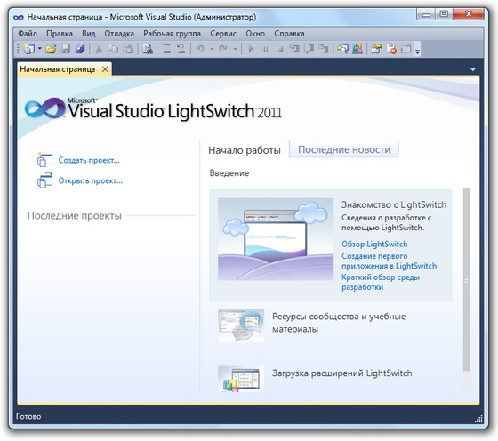
Task: Click the Paste clipboard icon
Action: pos(128,49)
